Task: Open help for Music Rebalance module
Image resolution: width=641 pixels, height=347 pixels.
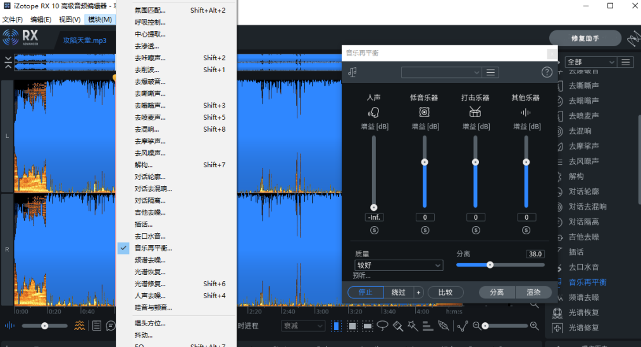Action: [x=547, y=72]
